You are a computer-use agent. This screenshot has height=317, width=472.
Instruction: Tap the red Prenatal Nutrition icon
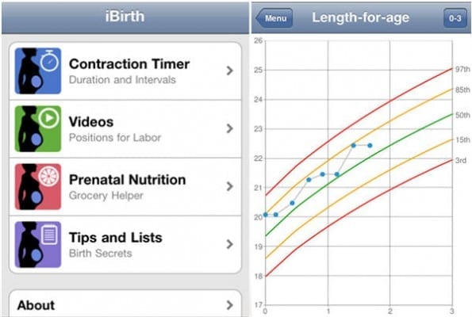[x=38, y=186]
